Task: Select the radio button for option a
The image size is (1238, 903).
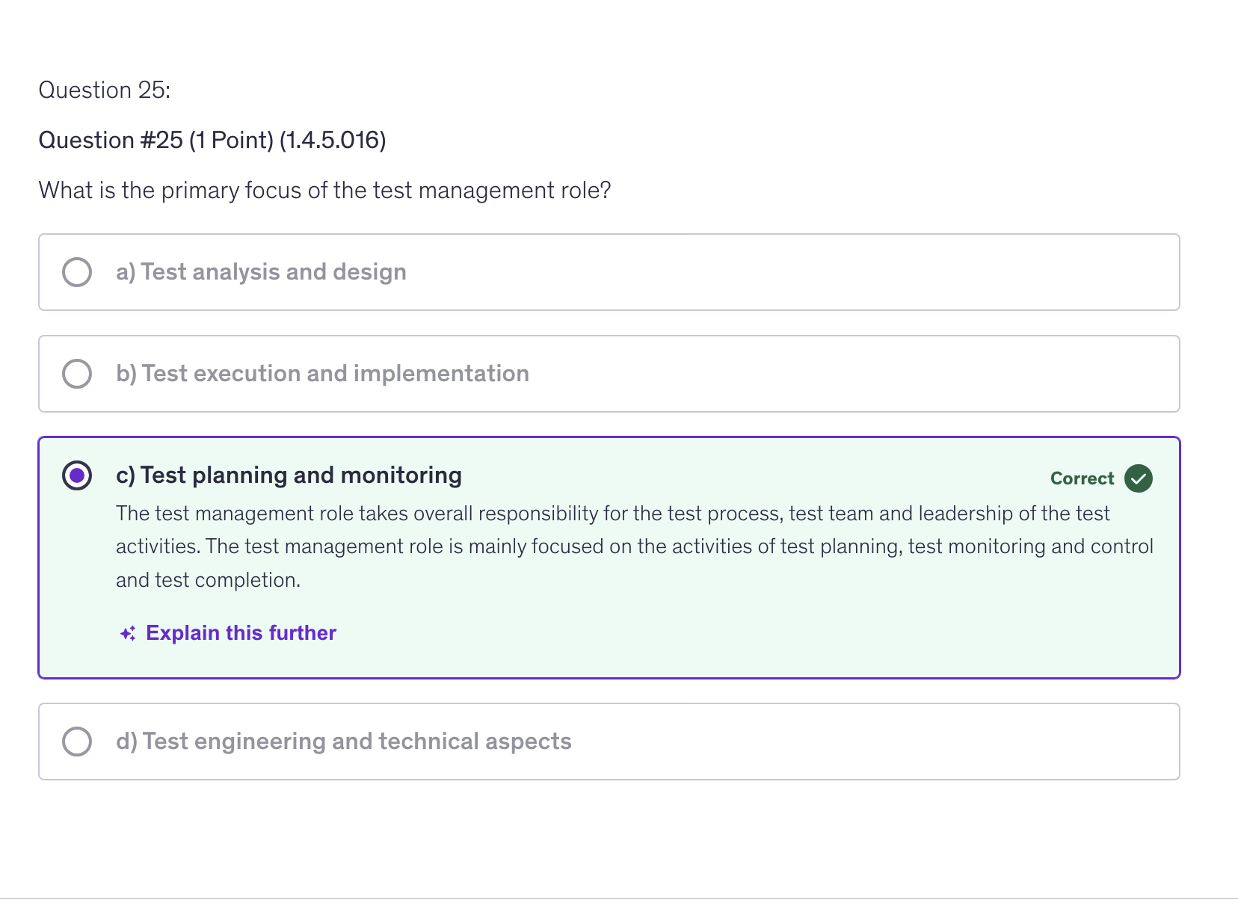Action: (x=76, y=272)
